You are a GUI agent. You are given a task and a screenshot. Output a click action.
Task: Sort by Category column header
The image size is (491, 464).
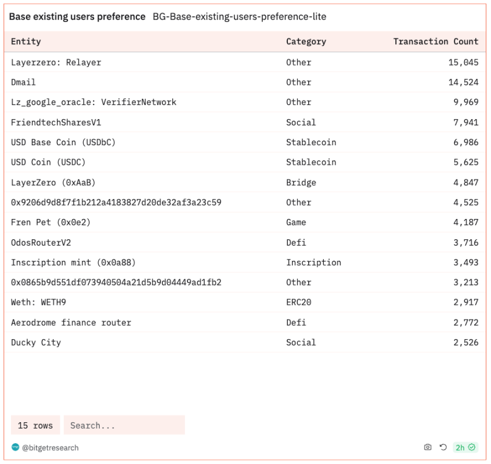point(306,41)
